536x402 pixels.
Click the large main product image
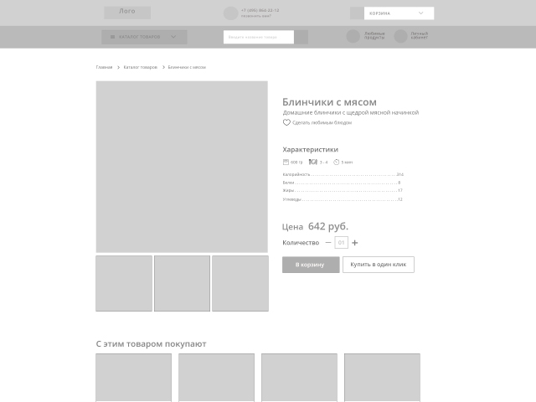click(182, 167)
